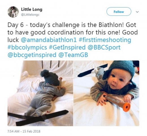147x136 pixels.
Task: Open the 7:54 AM tweet timestamp
Action: (x=14, y=131)
